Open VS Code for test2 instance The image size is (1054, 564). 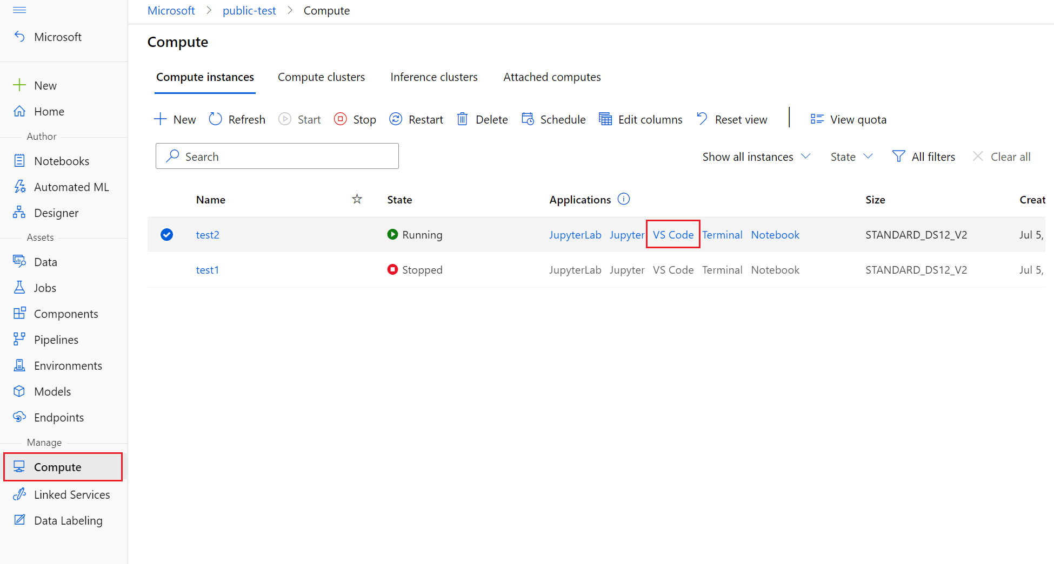[x=673, y=234]
